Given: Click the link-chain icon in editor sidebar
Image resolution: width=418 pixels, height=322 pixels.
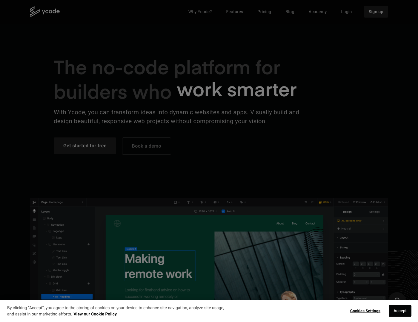Looking at the screenshot, I should (34, 245).
